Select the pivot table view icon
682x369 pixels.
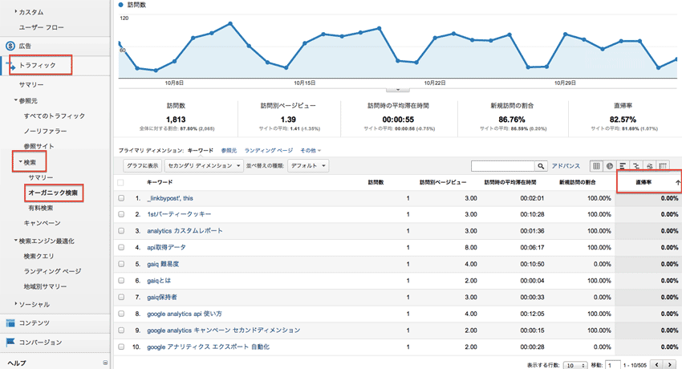point(663,166)
